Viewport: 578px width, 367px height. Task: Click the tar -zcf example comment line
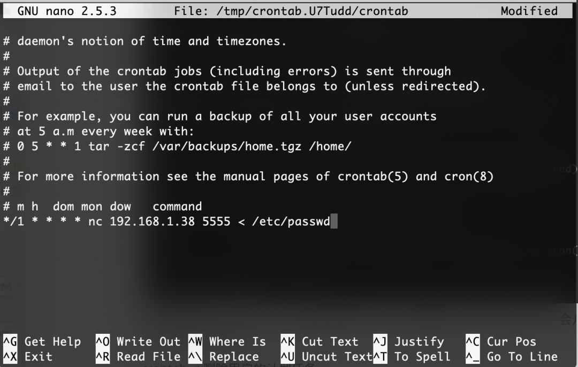(177, 147)
